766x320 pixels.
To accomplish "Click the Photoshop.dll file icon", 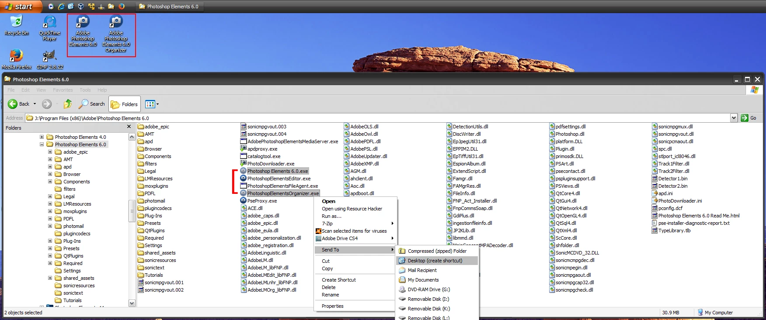I will click(552, 134).
